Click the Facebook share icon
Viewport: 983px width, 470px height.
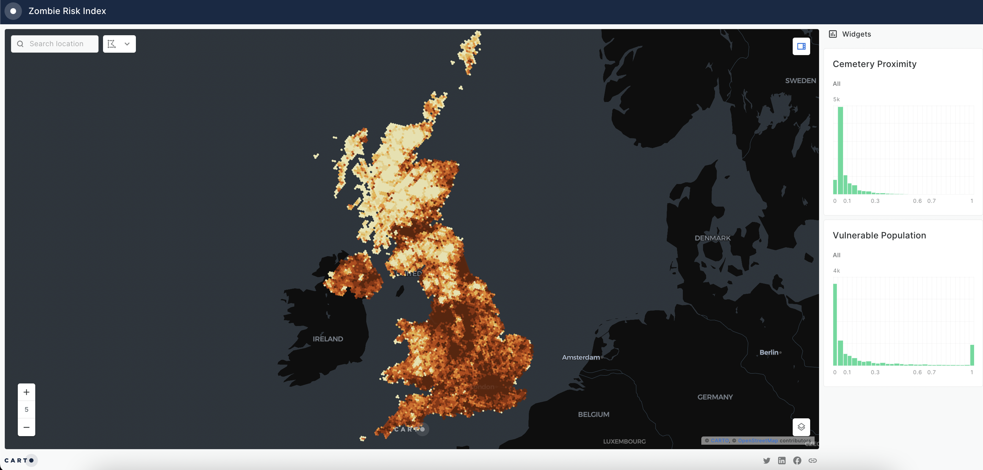pyautogui.click(x=797, y=460)
